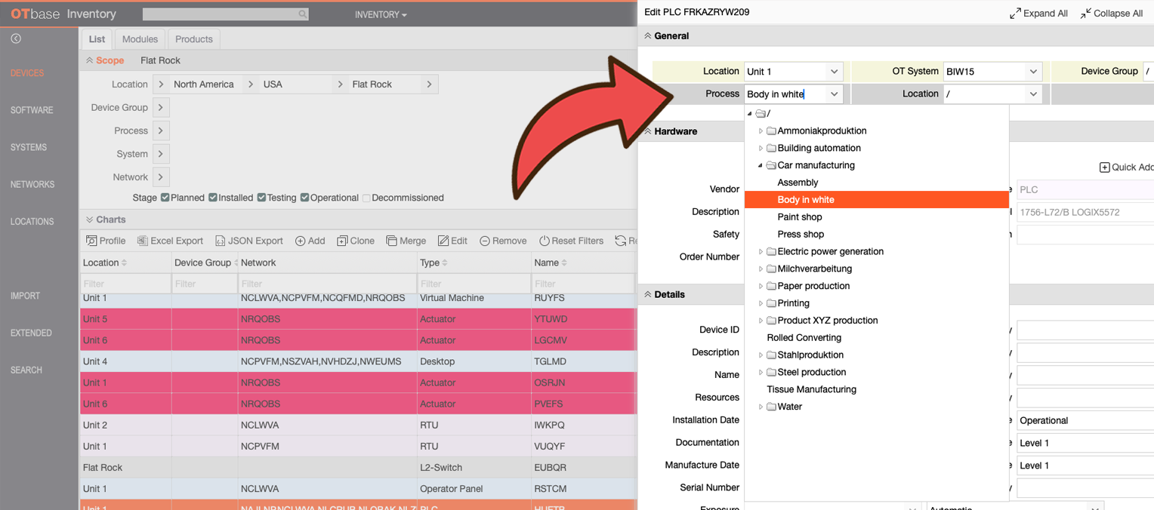This screenshot has height=510, width=1154.
Task: Select USA in location breadcrumb
Action: [273, 84]
